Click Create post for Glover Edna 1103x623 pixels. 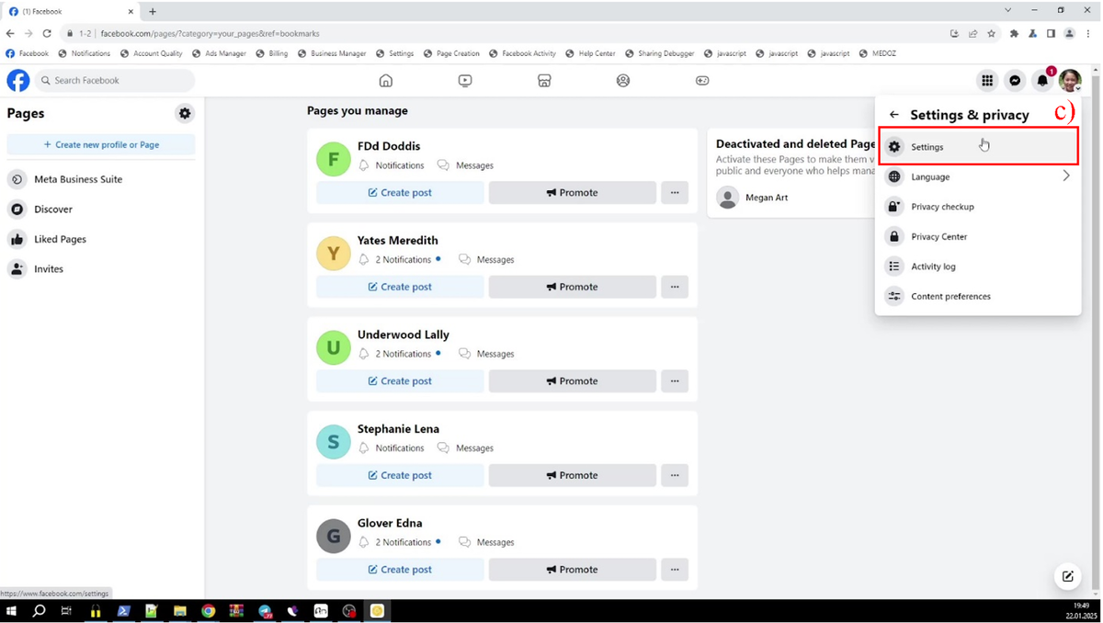[400, 570]
